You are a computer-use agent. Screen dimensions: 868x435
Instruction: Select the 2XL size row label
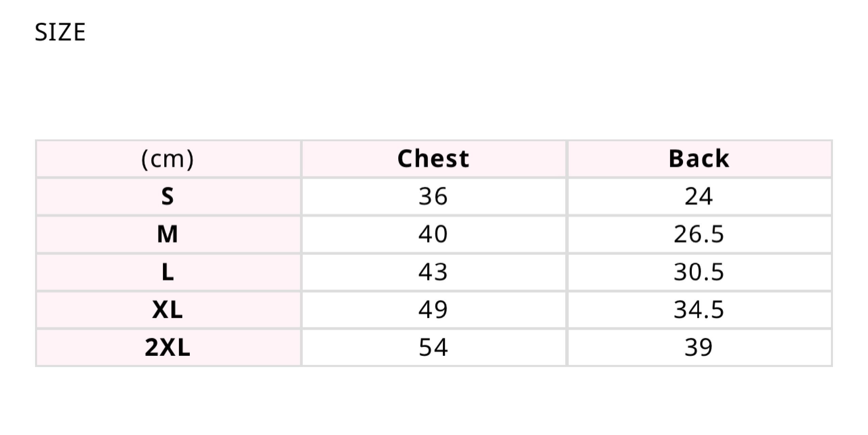[x=167, y=348]
